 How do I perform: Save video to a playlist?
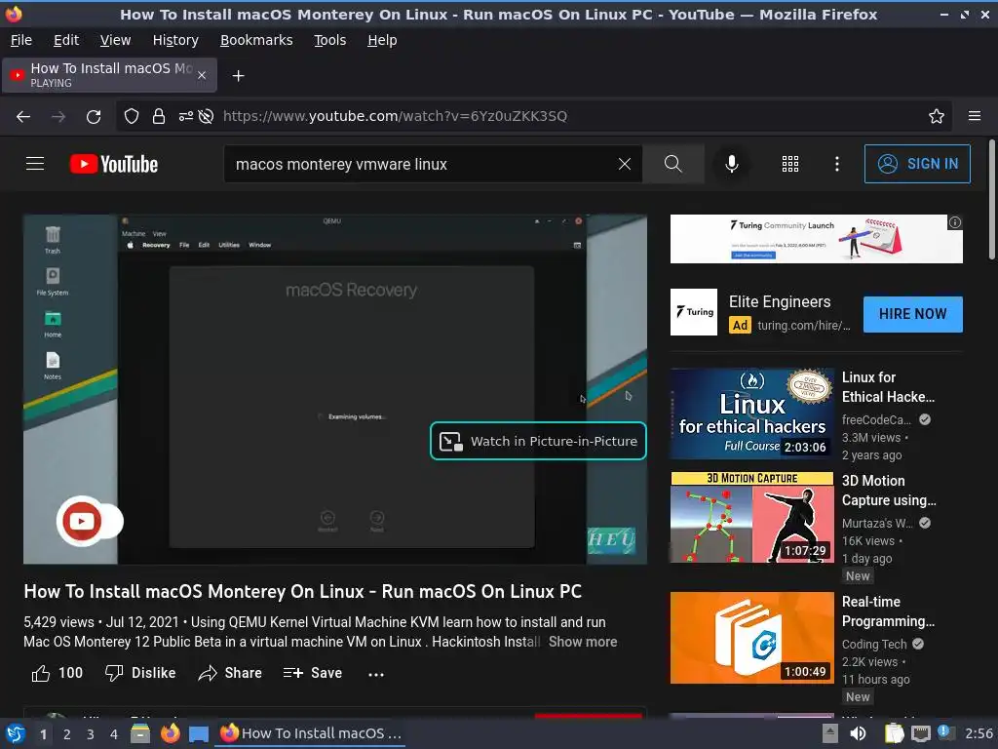pyautogui.click(x=313, y=673)
